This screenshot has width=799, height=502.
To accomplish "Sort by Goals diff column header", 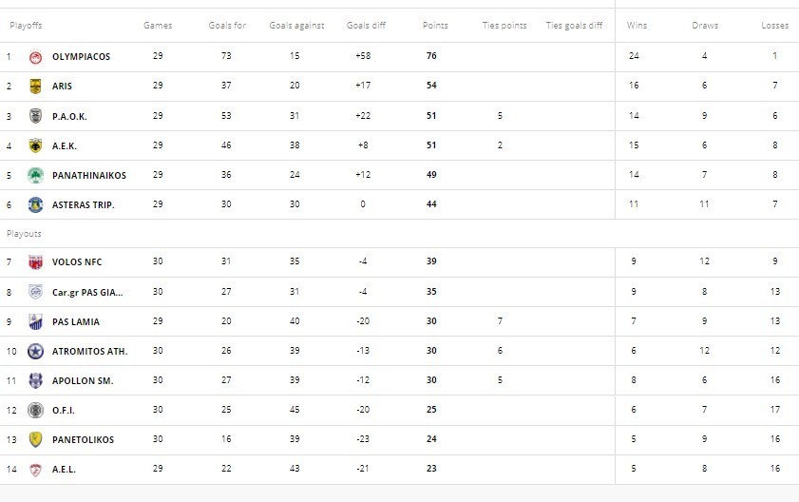I will coord(366,26).
